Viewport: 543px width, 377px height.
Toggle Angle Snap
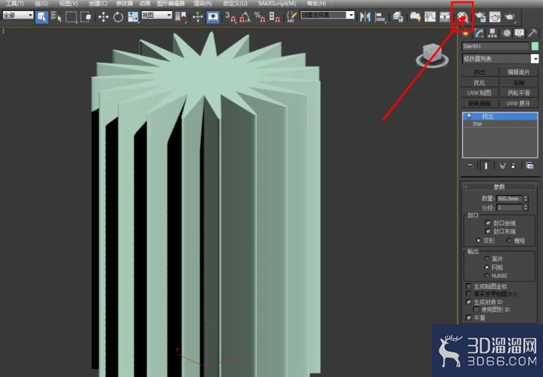click(x=245, y=16)
